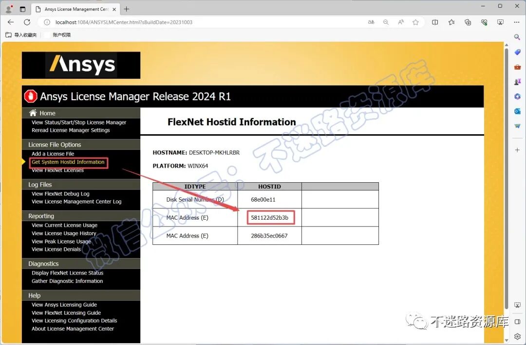
Task: Select hostid 581122d52b3b cell
Action: point(270,218)
